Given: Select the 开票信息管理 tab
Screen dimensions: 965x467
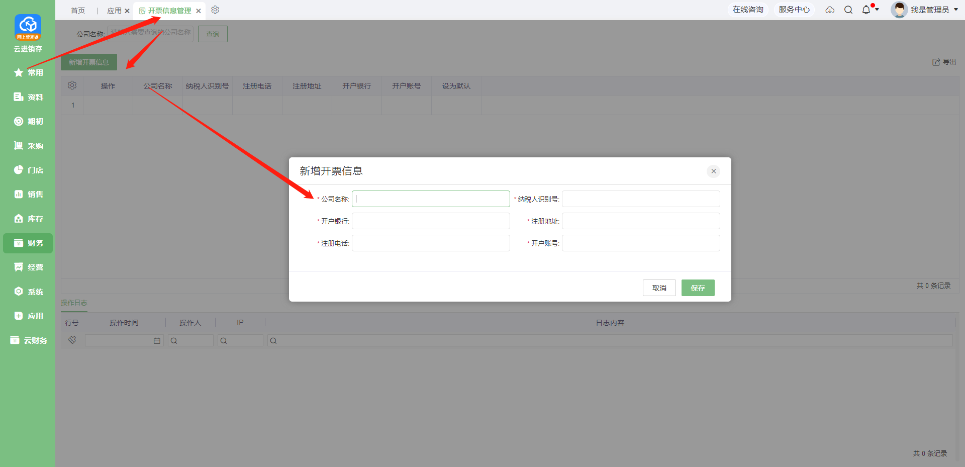Looking at the screenshot, I should point(169,11).
